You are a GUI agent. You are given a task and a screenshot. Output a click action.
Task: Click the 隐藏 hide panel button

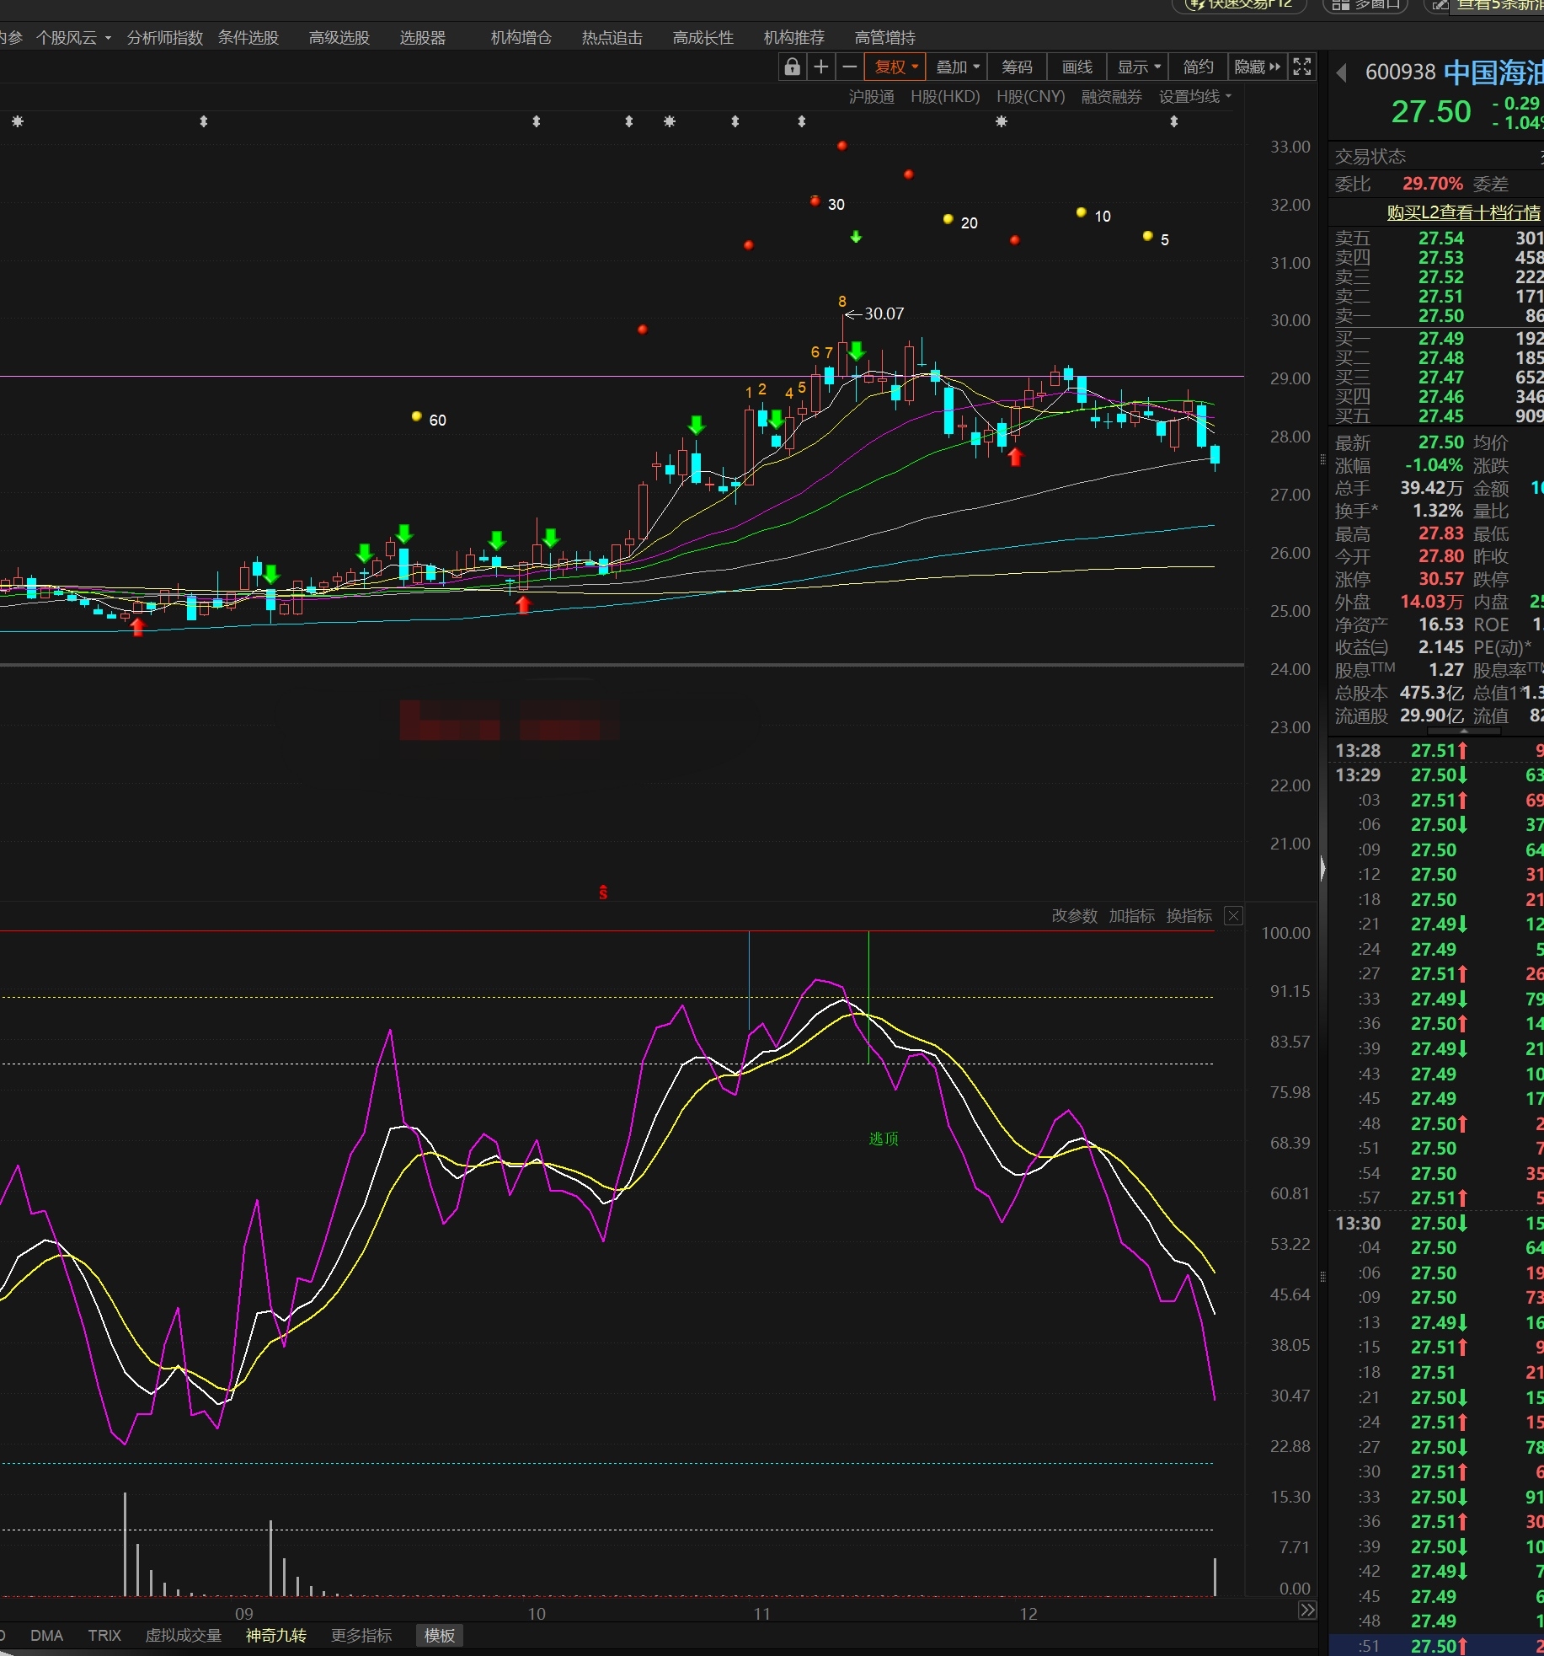point(1257,67)
